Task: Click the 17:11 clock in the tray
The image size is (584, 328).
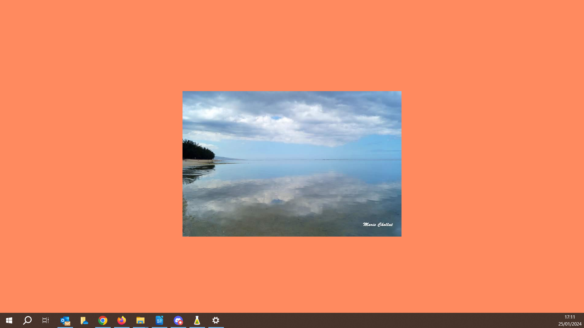Action: 570,317
